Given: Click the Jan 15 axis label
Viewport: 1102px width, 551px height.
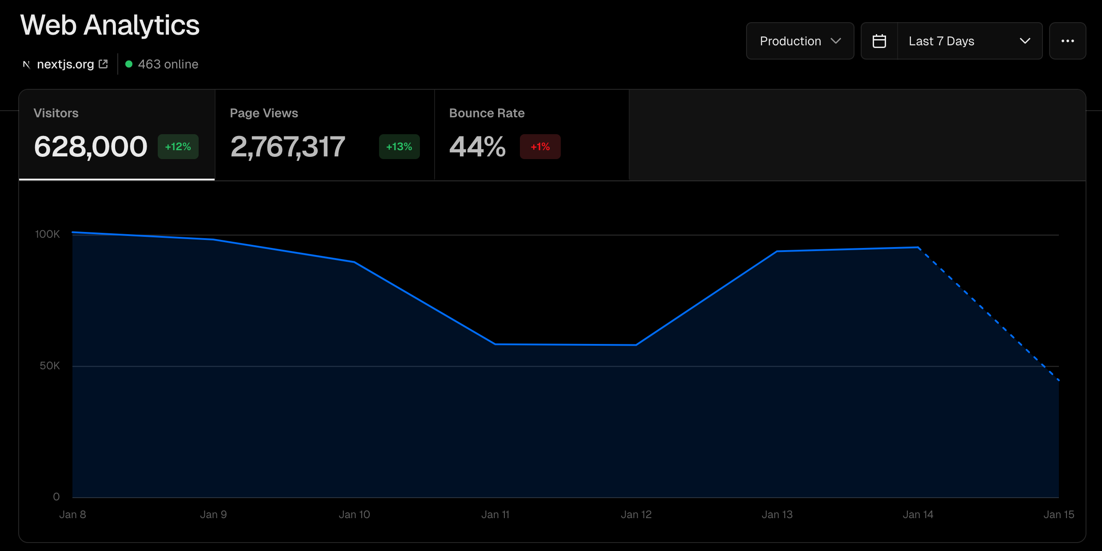Looking at the screenshot, I should (x=1058, y=515).
